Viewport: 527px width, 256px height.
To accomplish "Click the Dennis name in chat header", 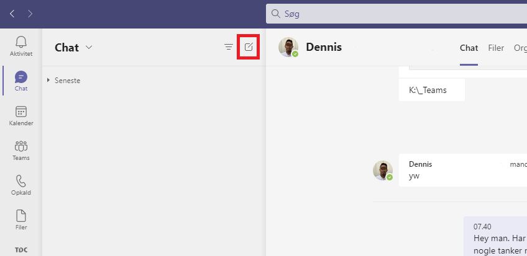I will (324, 47).
